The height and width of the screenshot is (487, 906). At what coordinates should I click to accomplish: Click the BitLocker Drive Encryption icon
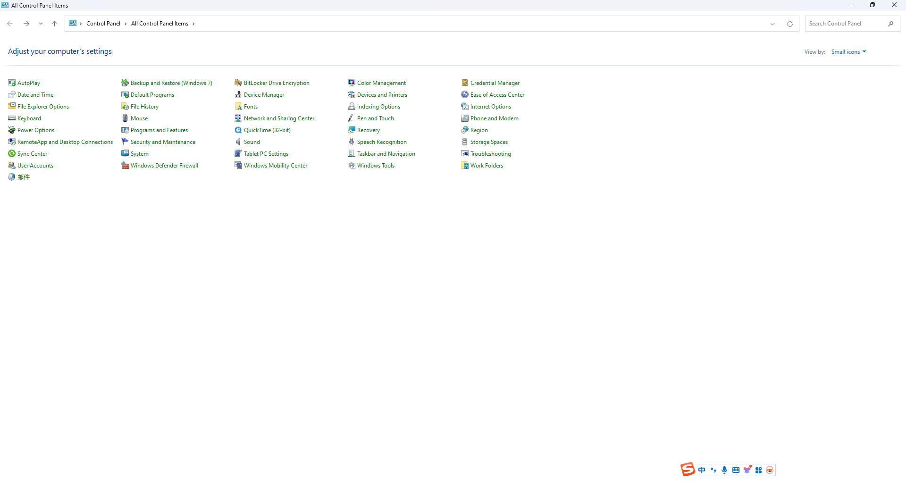[x=238, y=83]
